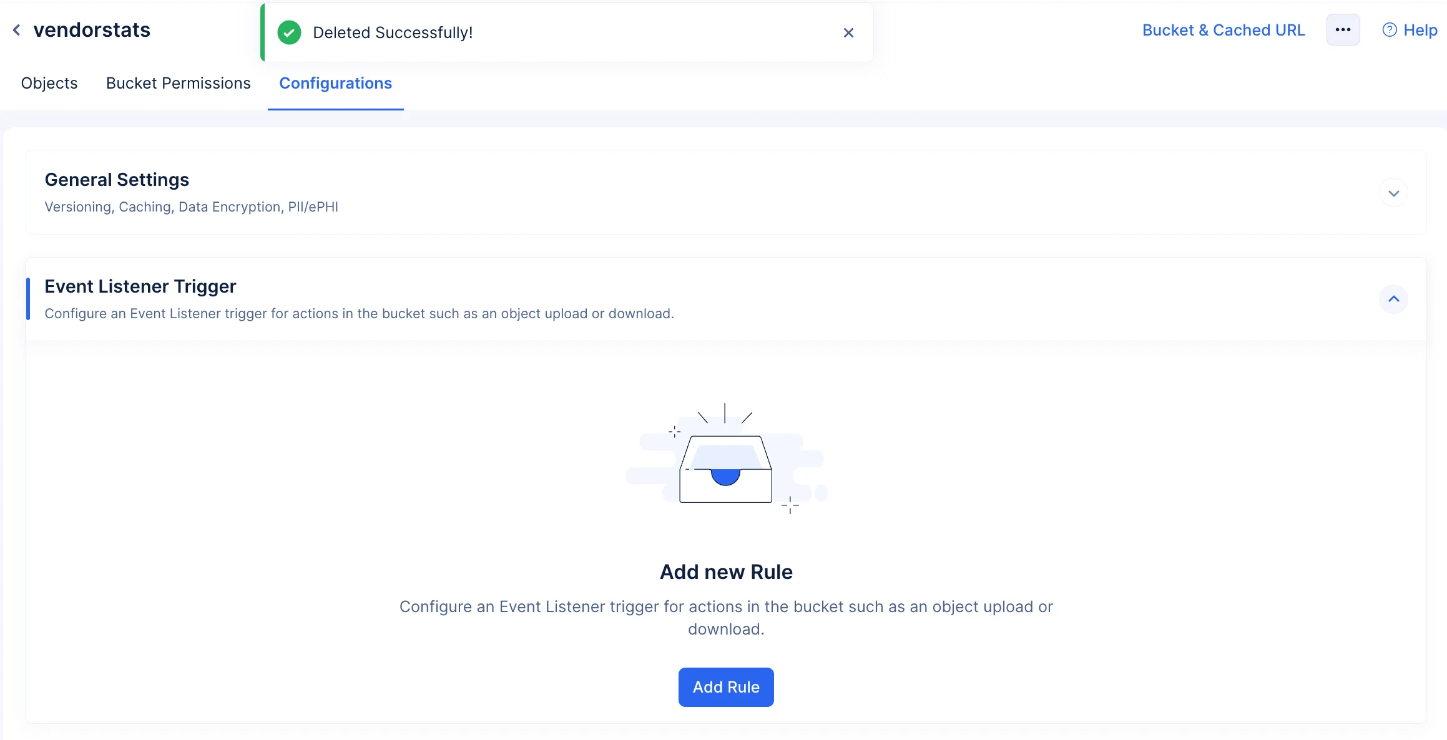The image size is (1447, 740).
Task: Click the Deleted Successfully message text
Action: point(393,32)
